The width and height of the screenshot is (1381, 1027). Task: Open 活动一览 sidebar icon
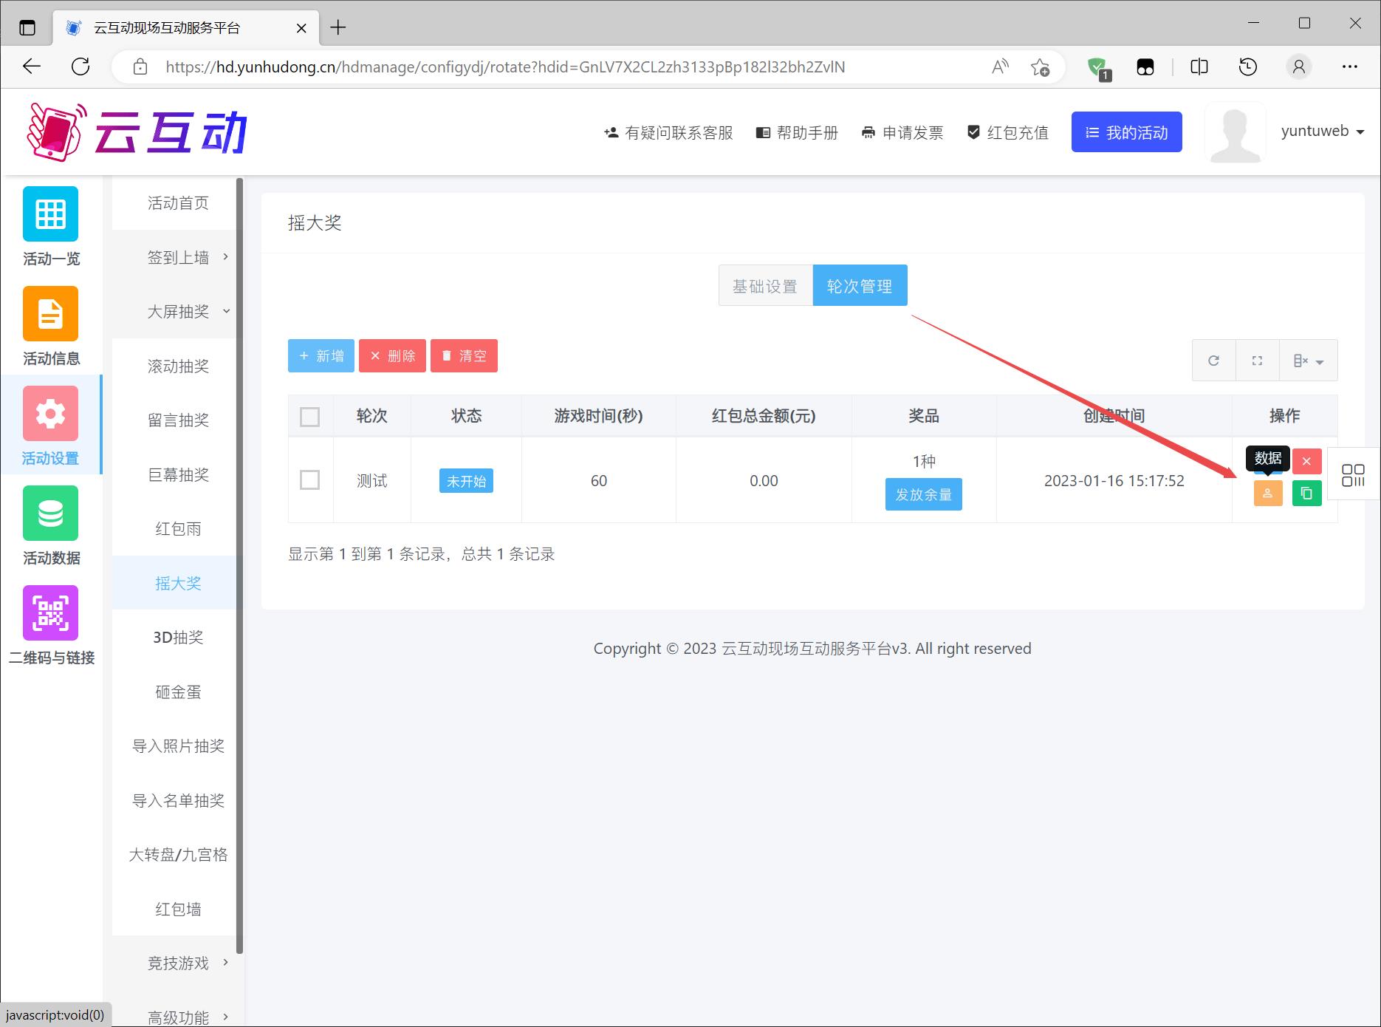click(51, 226)
